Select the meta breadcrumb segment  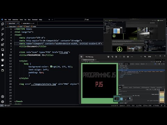(34, 26)
